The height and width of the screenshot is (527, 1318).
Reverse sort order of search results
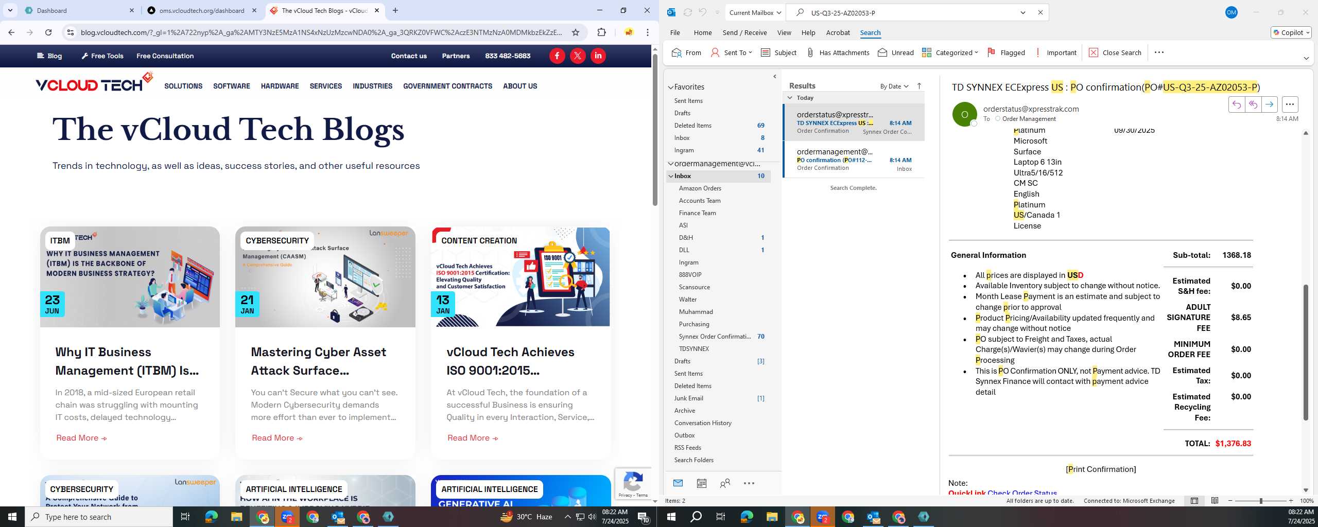(x=919, y=86)
